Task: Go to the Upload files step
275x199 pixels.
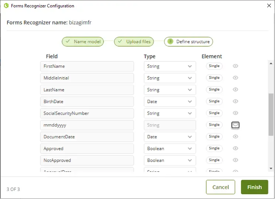Action: point(134,42)
